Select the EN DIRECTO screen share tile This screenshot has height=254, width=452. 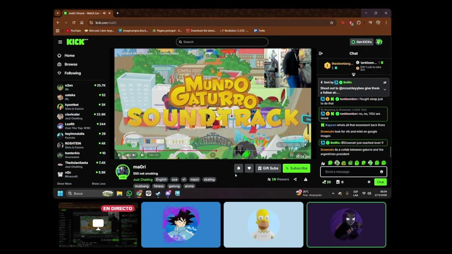[x=98, y=225]
